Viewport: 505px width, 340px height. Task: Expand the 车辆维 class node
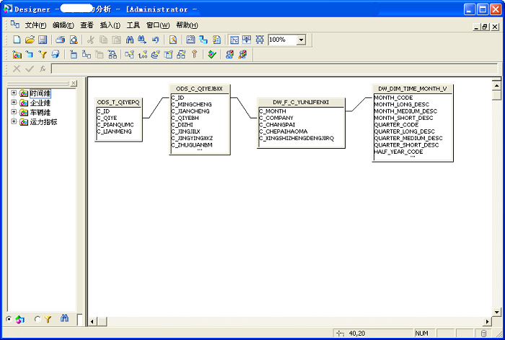14,112
